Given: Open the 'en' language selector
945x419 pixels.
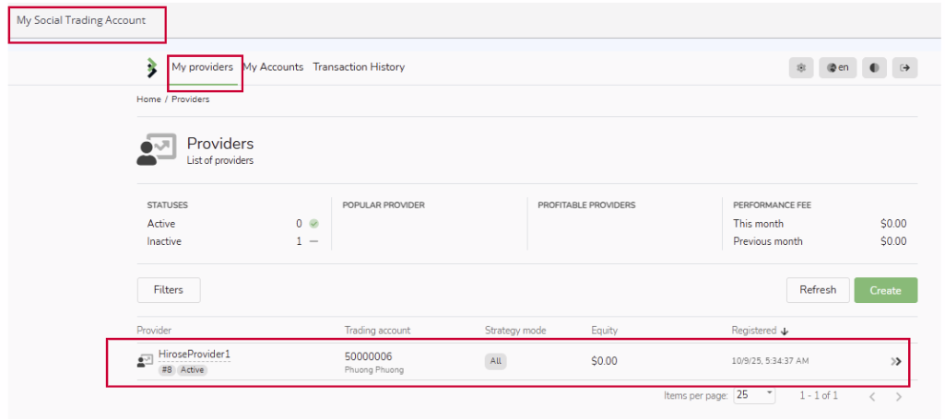Looking at the screenshot, I should [837, 68].
